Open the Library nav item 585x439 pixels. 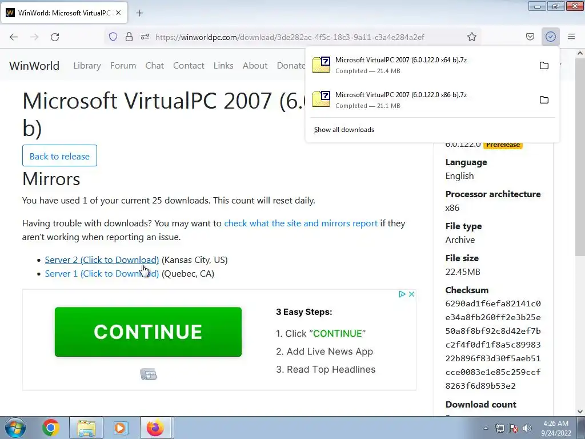pos(87,66)
